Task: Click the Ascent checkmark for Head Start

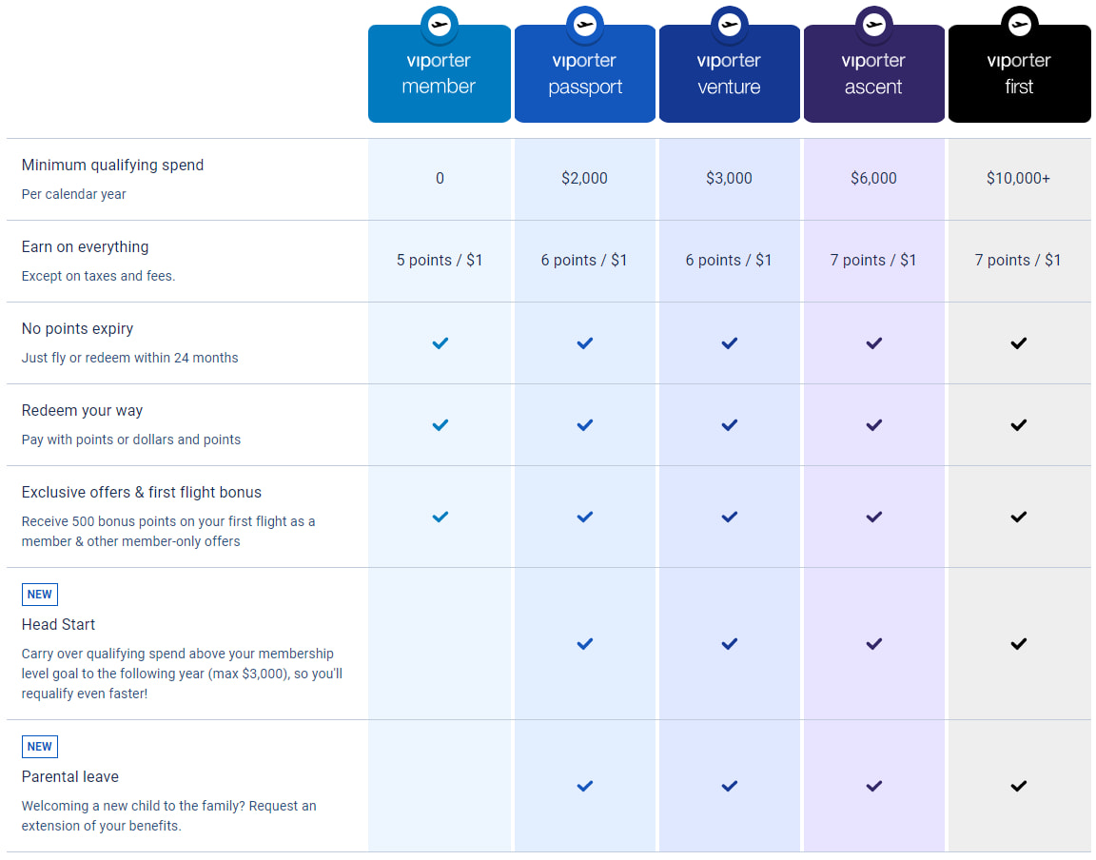Action: pyautogui.click(x=874, y=644)
